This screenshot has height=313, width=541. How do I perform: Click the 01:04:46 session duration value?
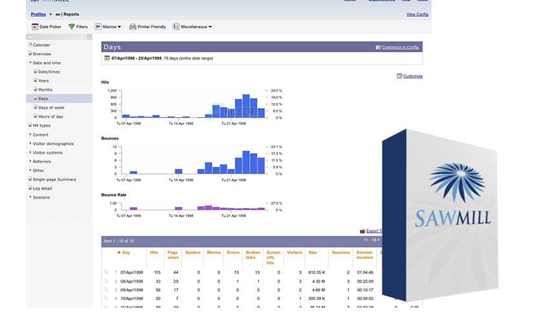point(365,272)
